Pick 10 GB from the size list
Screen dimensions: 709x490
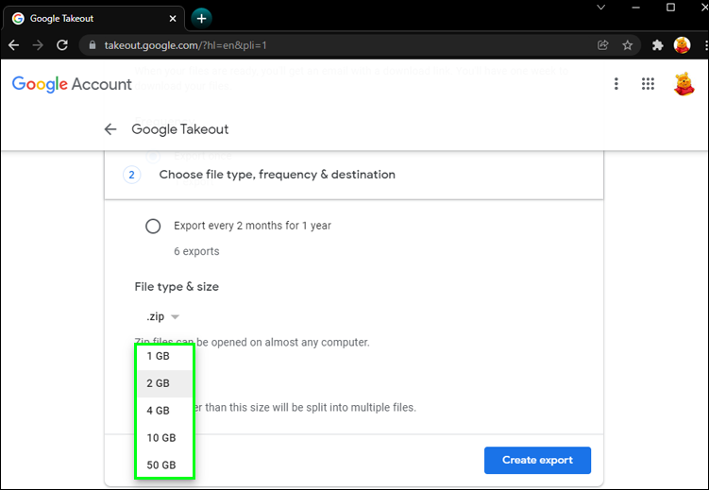(x=160, y=438)
